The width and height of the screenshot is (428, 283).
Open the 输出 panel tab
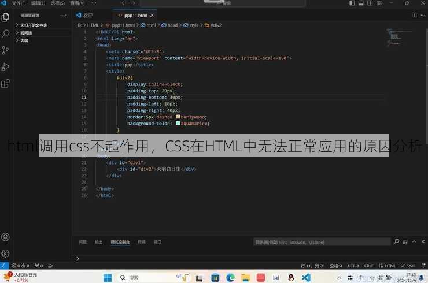coord(98,242)
